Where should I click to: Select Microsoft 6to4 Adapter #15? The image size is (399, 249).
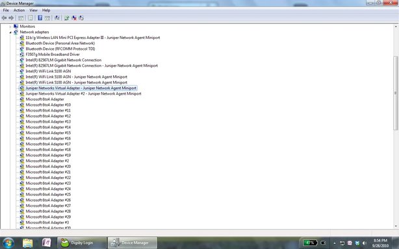point(48,133)
